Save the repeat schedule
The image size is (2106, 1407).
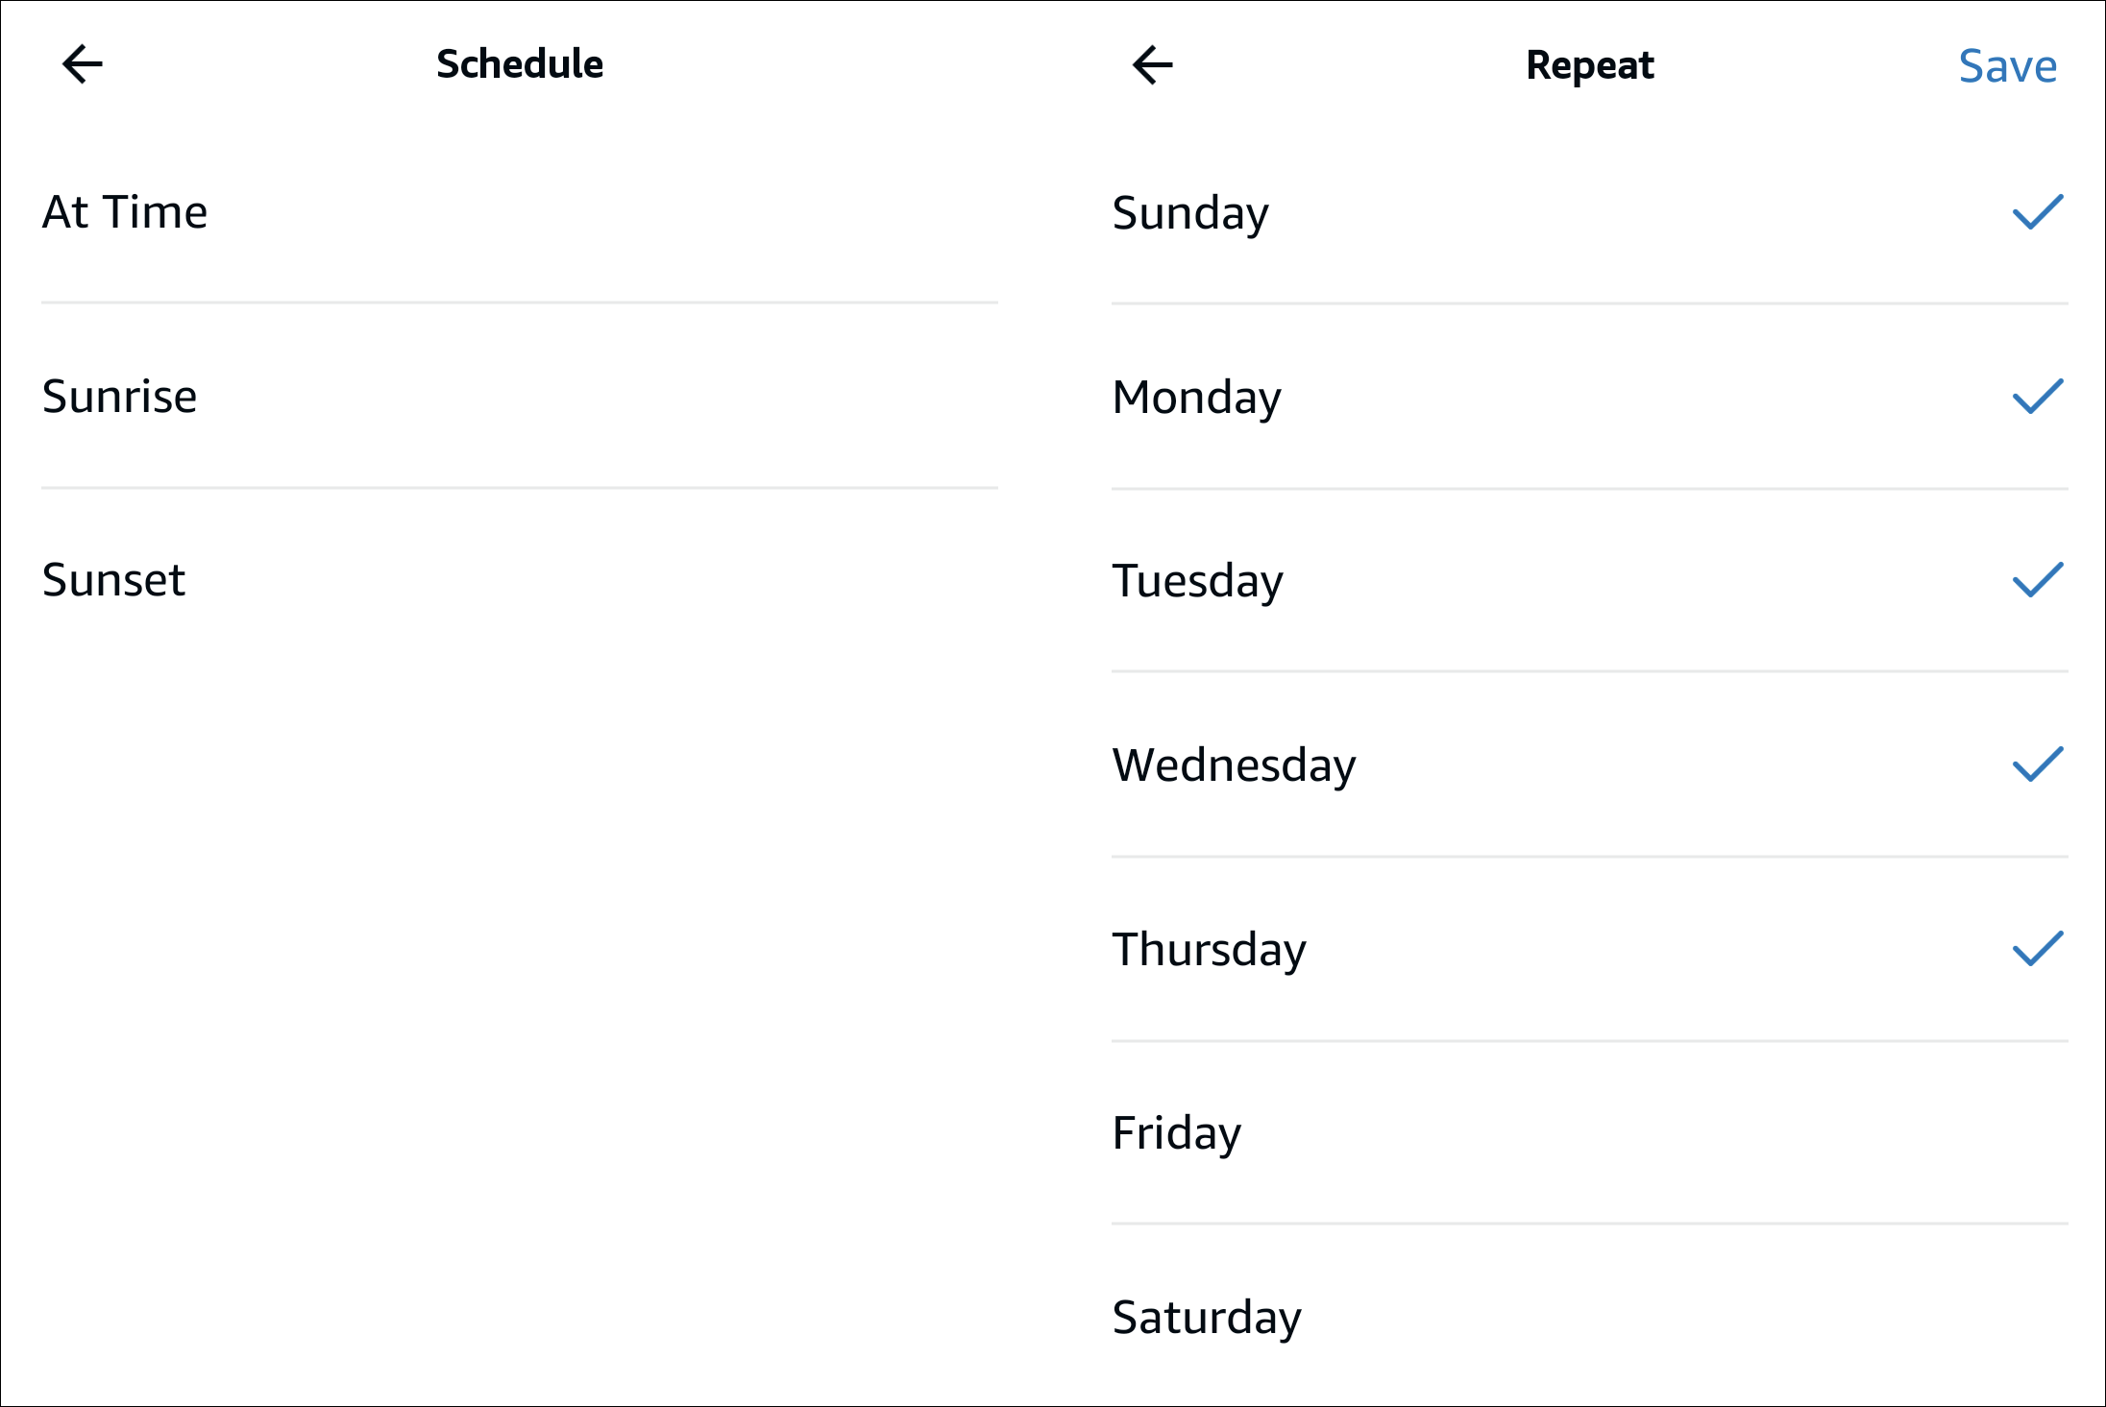[x=2008, y=64]
